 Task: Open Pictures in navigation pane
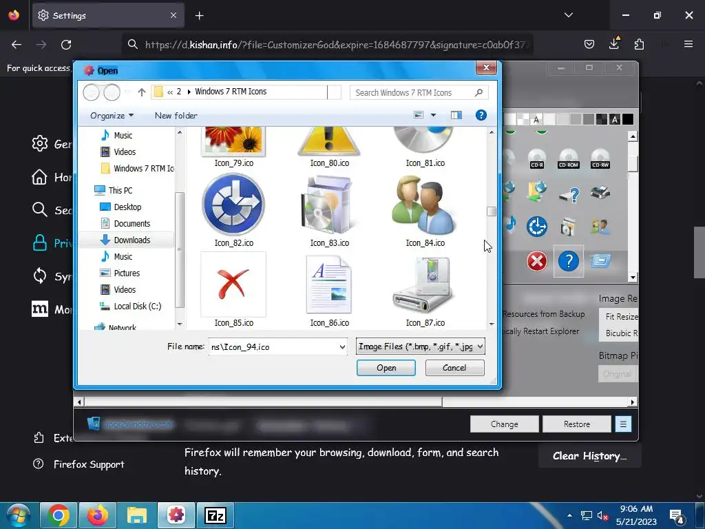pyautogui.click(x=120, y=273)
